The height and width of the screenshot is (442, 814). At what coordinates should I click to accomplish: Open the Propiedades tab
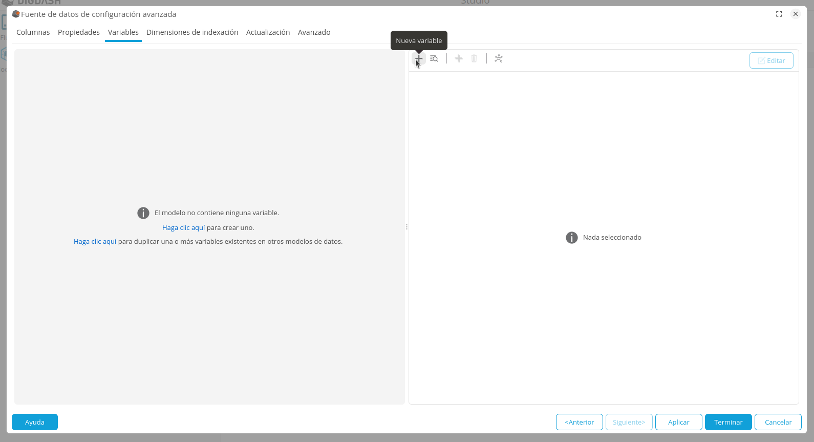coord(79,32)
